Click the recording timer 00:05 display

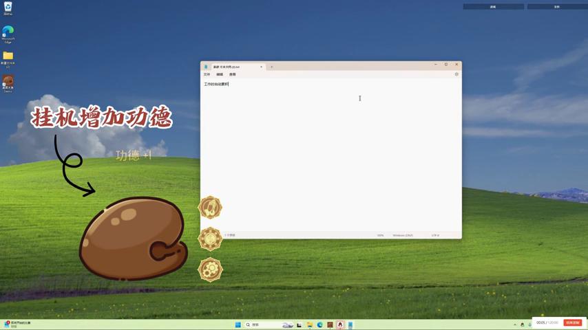[540, 322]
